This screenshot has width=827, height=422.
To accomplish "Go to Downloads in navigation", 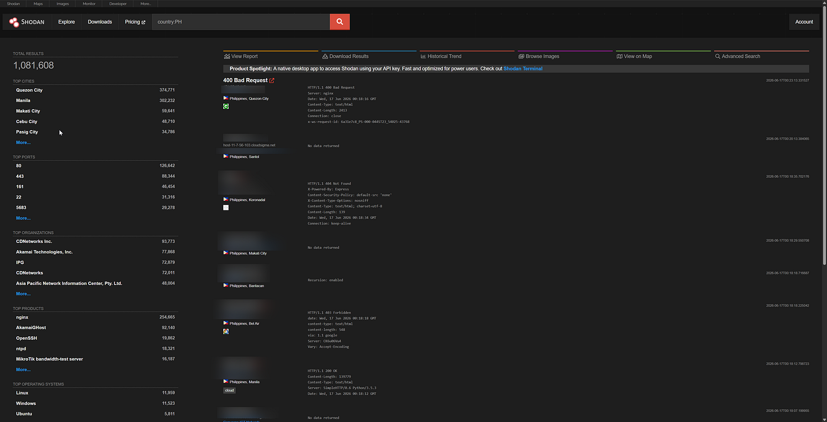I will coord(100,22).
